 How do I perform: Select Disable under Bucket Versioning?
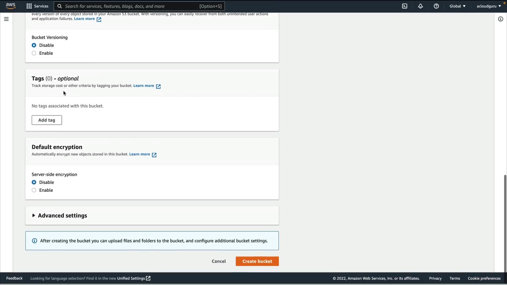tap(34, 45)
